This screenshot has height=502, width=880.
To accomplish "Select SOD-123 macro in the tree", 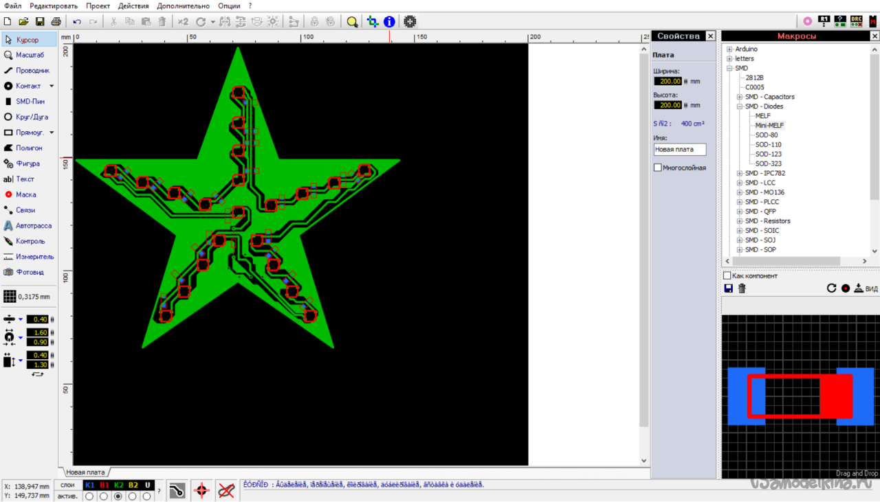I will tap(768, 154).
